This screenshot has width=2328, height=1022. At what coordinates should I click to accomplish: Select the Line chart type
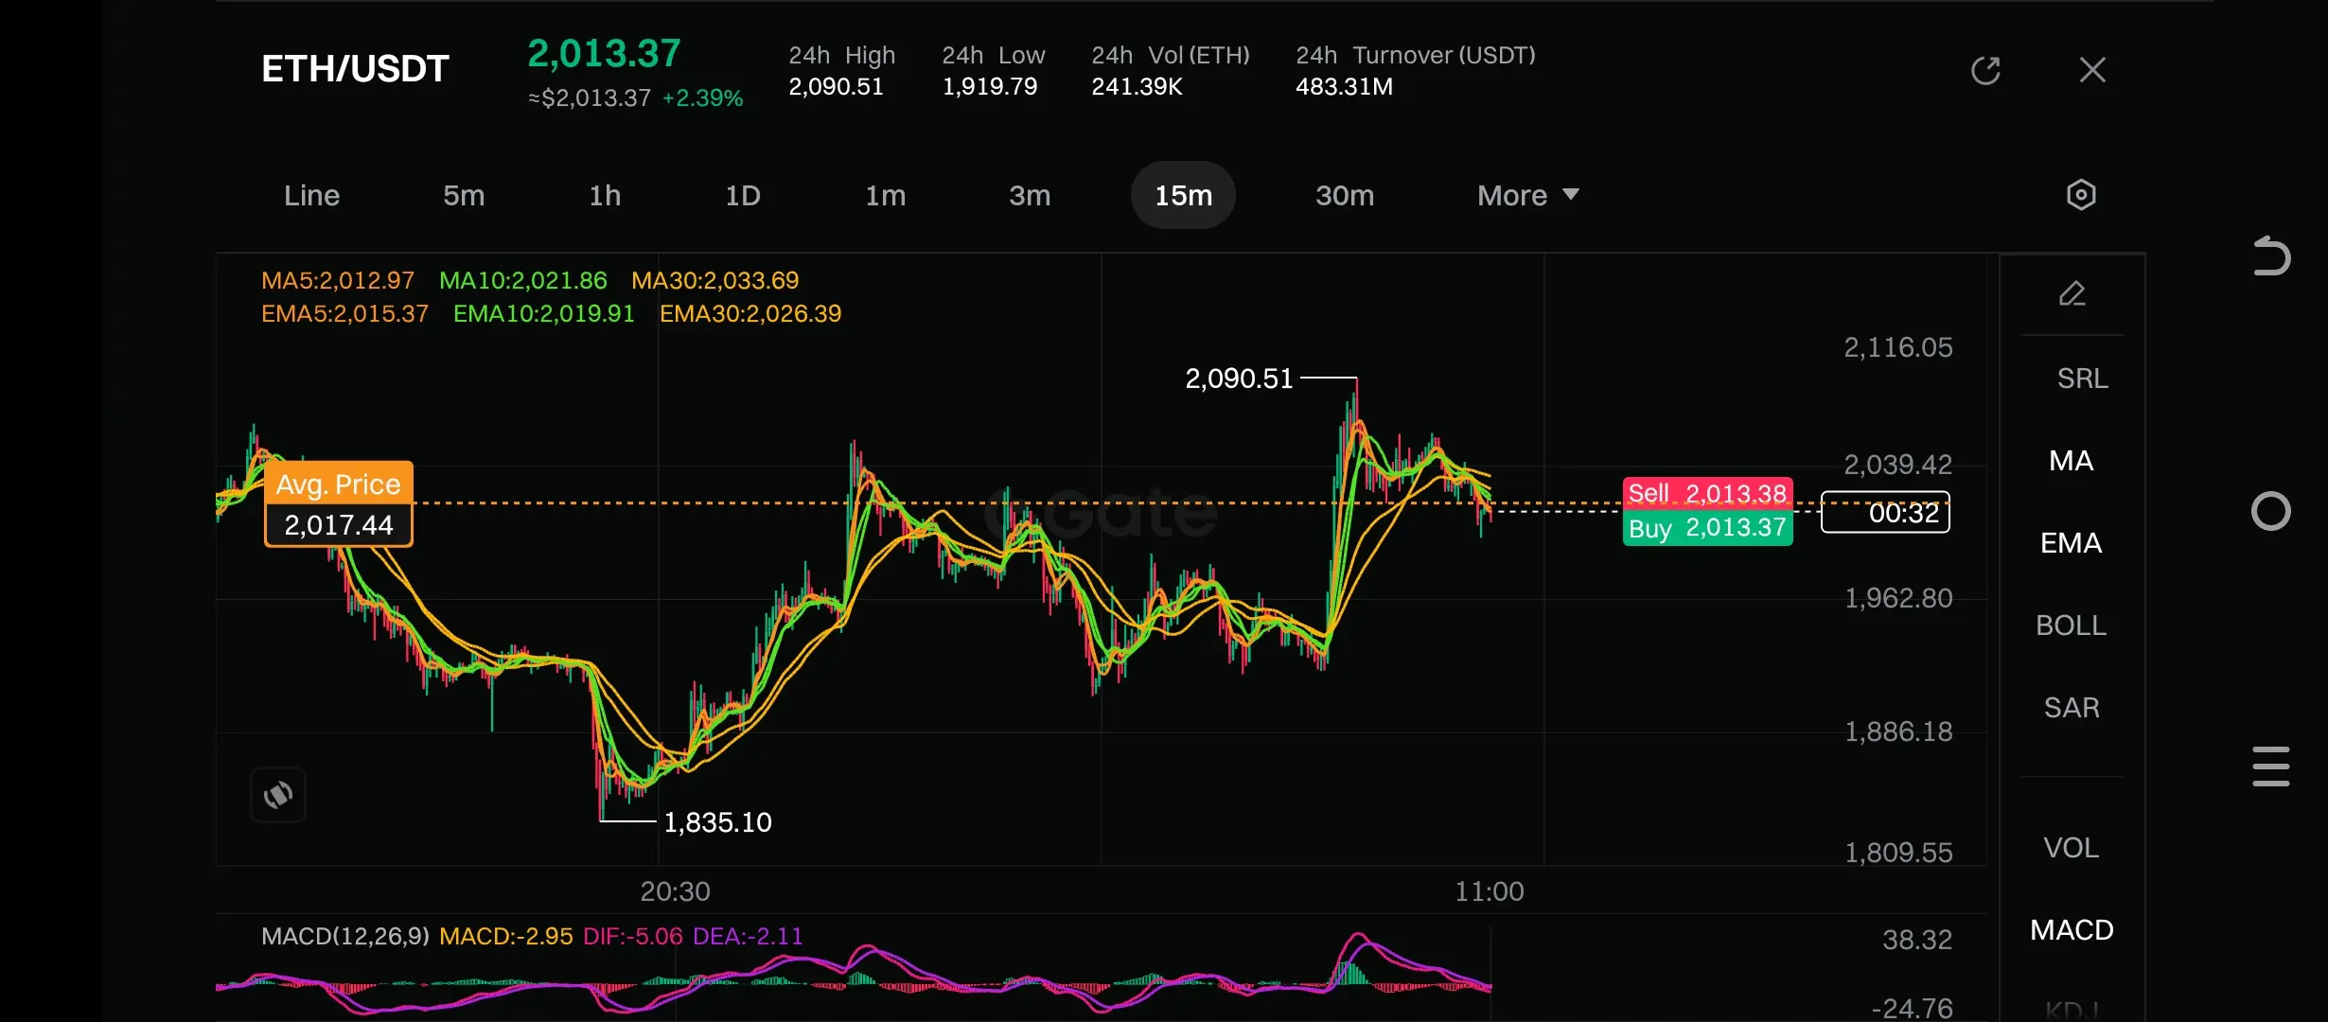pos(311,195)
